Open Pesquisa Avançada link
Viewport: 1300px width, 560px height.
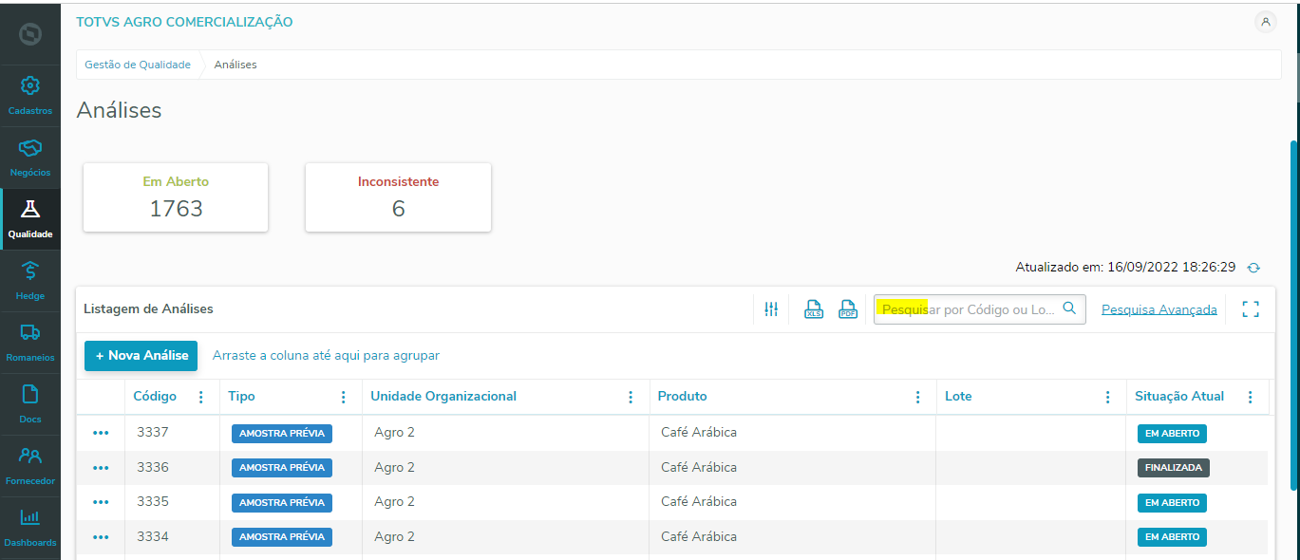point(1159,309)
